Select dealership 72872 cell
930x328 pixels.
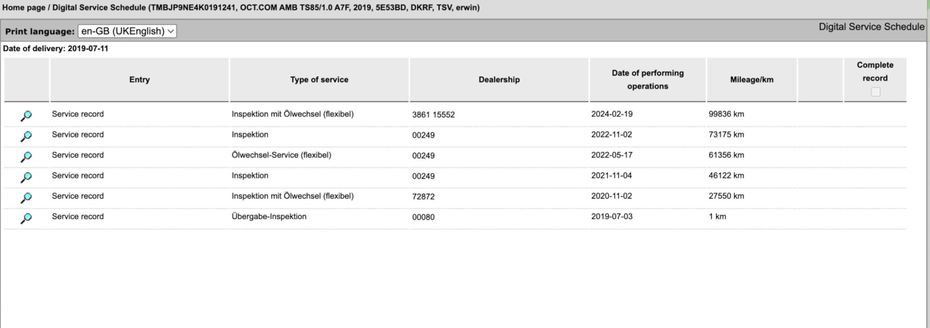[x=423, y=196]
